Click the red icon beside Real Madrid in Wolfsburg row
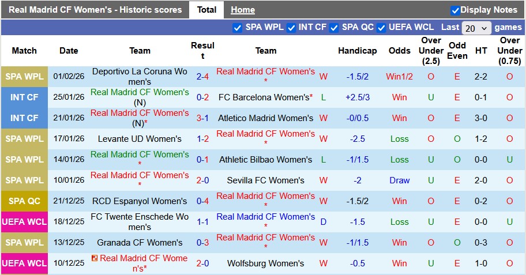 [95, 258]
